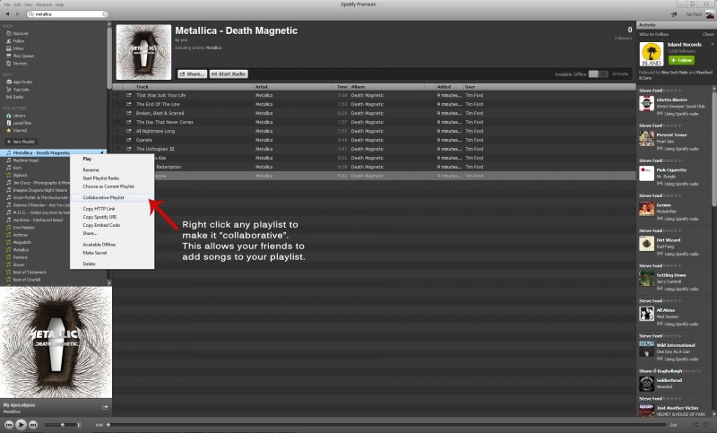Click the search field containing metallica
Viewport: 717px width, 433px height.
pos(67,15)
